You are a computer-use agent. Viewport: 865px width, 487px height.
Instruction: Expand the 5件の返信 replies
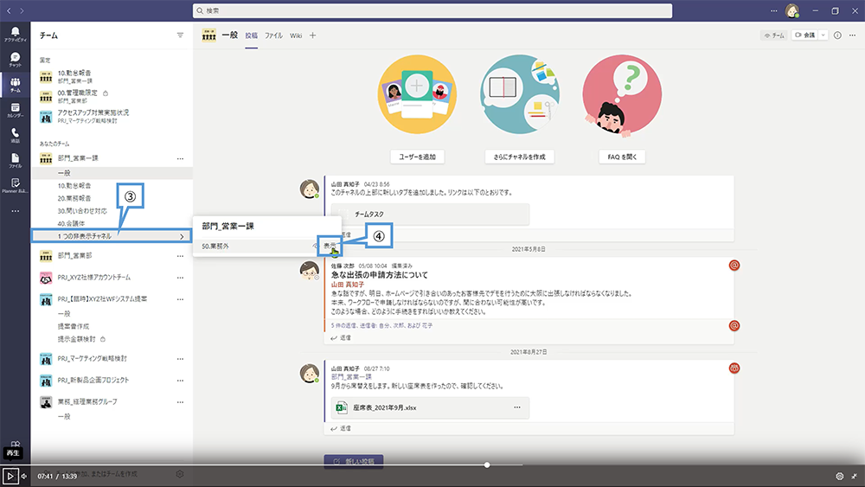click(381, 325)
